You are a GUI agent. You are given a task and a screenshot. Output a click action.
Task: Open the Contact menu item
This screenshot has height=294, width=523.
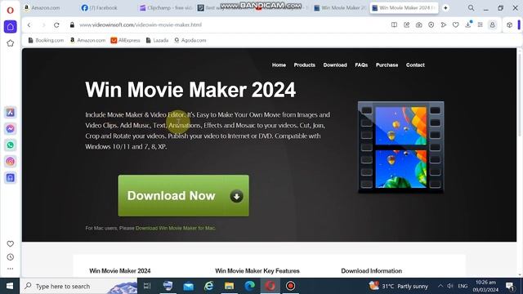pyautogui.click(x=415, y=65)
